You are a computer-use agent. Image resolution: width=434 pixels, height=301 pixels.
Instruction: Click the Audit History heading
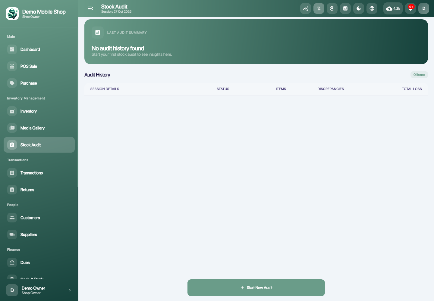tap(97, 75)
